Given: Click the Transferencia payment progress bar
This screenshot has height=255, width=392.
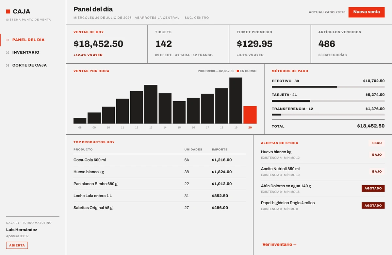Looking at the screenshot, I should point(328,115).
